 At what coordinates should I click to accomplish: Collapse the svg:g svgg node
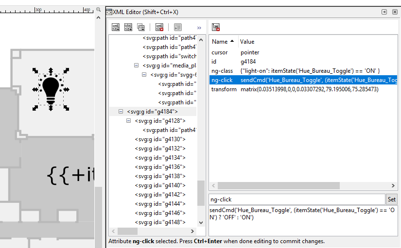click(144, 75)
